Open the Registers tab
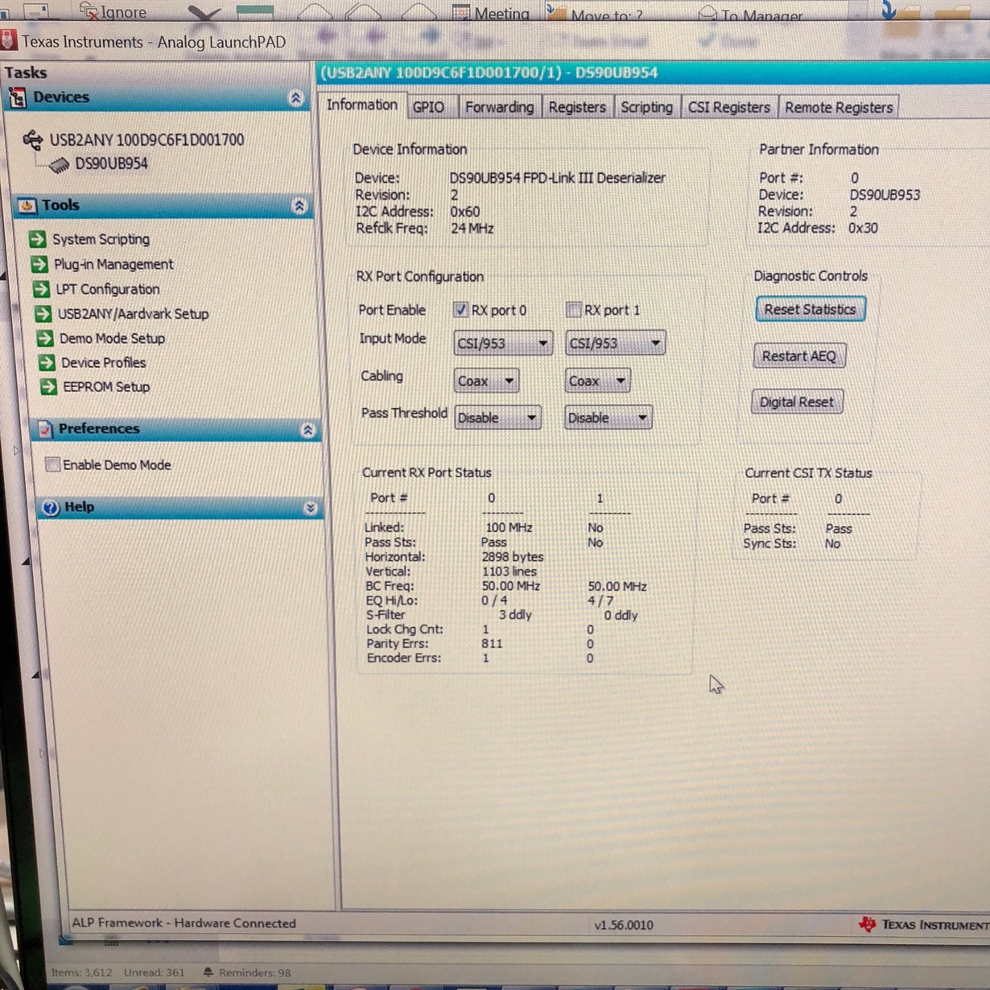990x990 pixels. pos(577,107)
